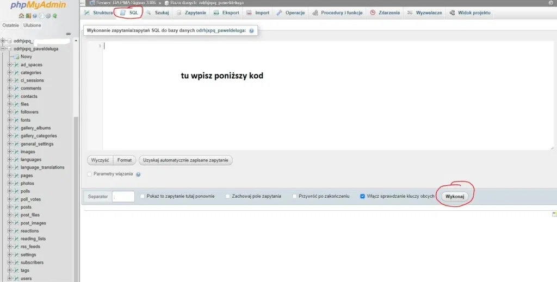Expand the users table node

point(9,278)
